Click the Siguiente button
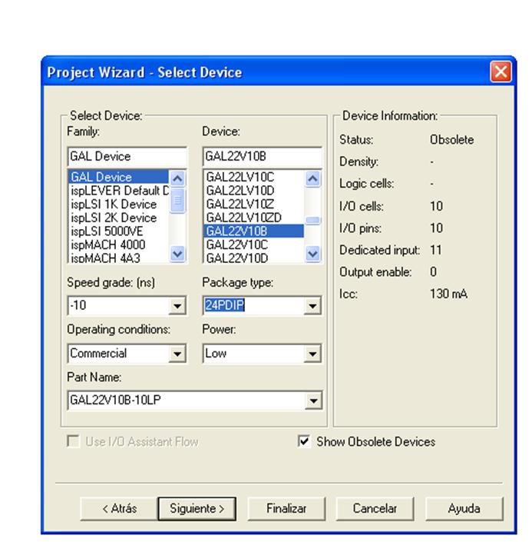This screenshot has height=542, width=532. pyautogui.click(x=197, y=508)
